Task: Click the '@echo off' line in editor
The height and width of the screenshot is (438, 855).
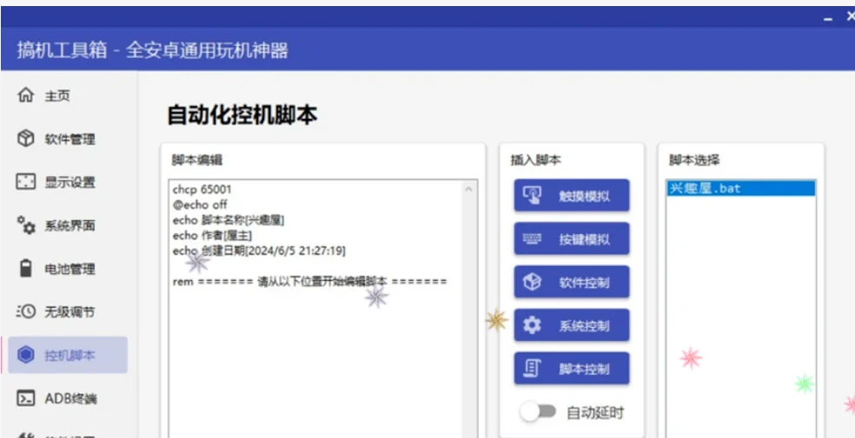Action: [x=200, y=205]
